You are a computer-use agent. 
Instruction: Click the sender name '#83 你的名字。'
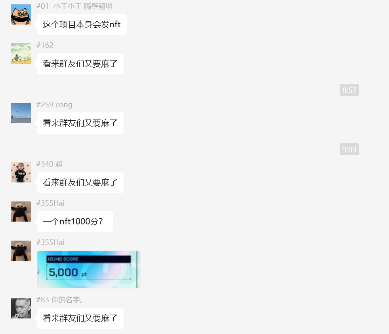click(60, 300)
